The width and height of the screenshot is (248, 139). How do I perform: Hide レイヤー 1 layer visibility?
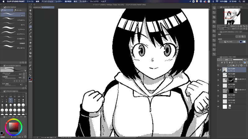click(218, 96)
